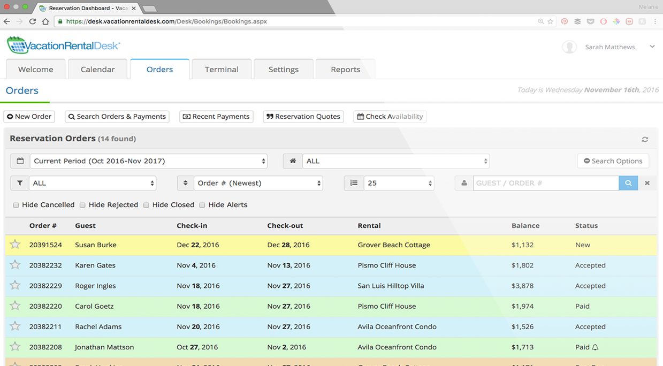The height and width of the screenshot is (366, 663).
Task: Star Rachel Adams' order
Action: tap(15, 326)
